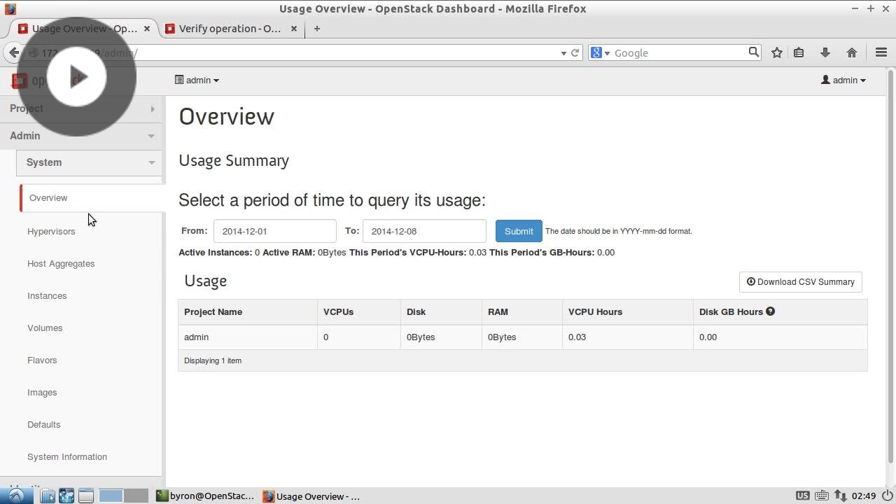Open Firefox downloads with the arrow icon
The image size is (896, 504).
pos(825,52)
